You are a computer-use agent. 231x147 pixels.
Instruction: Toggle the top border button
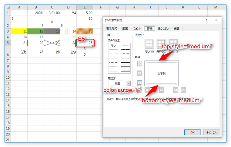(139, 64)
